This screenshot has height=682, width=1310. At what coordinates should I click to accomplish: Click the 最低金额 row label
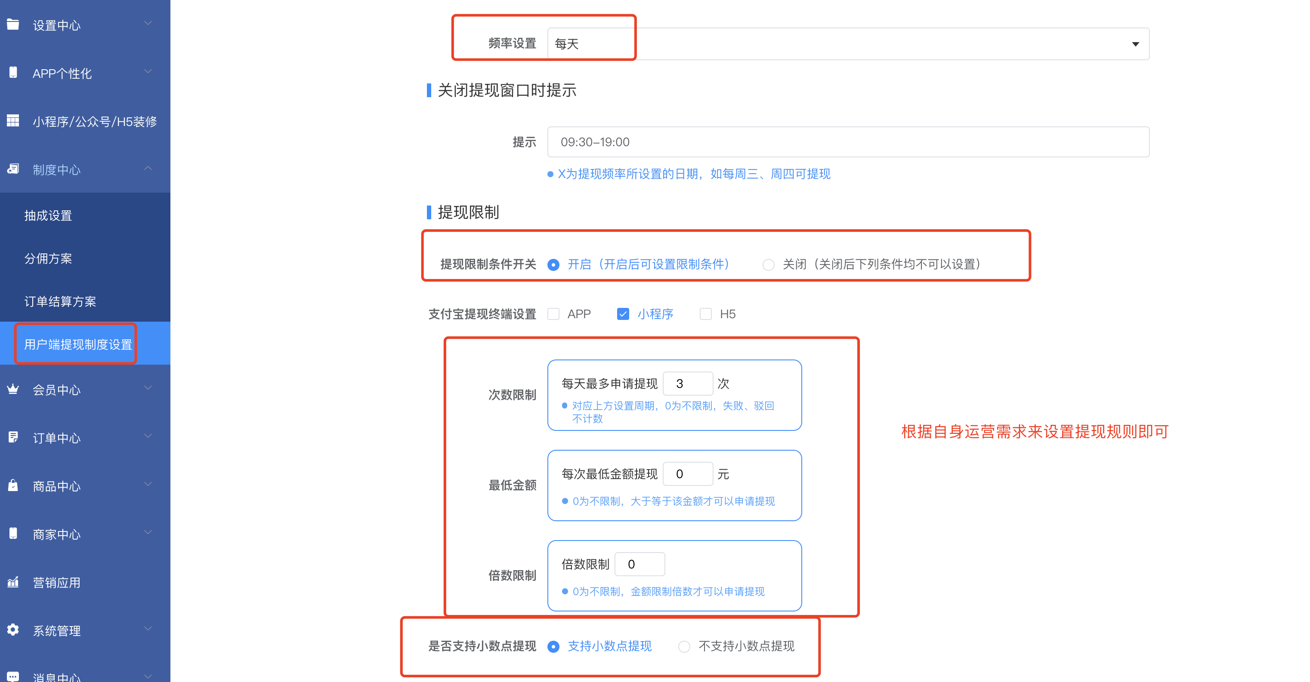point(512,485)
